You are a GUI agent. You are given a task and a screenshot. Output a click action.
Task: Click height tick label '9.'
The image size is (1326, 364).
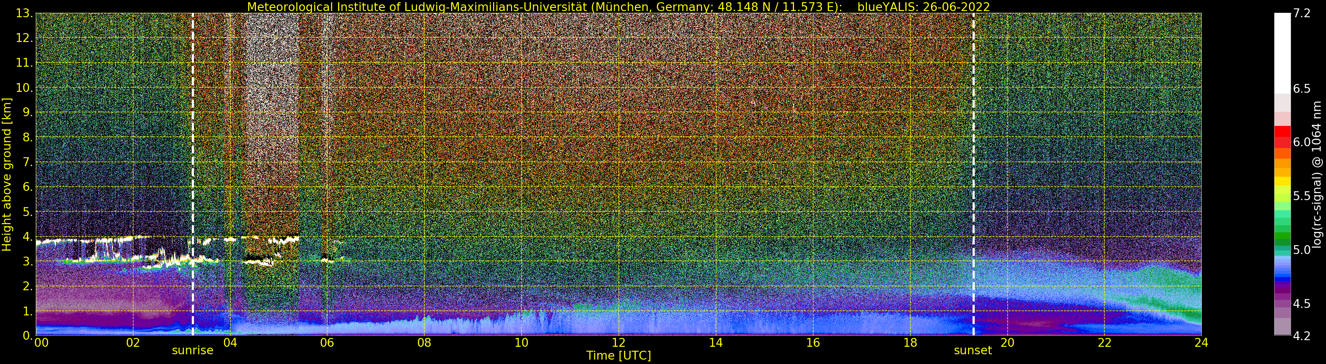point(28,112)
